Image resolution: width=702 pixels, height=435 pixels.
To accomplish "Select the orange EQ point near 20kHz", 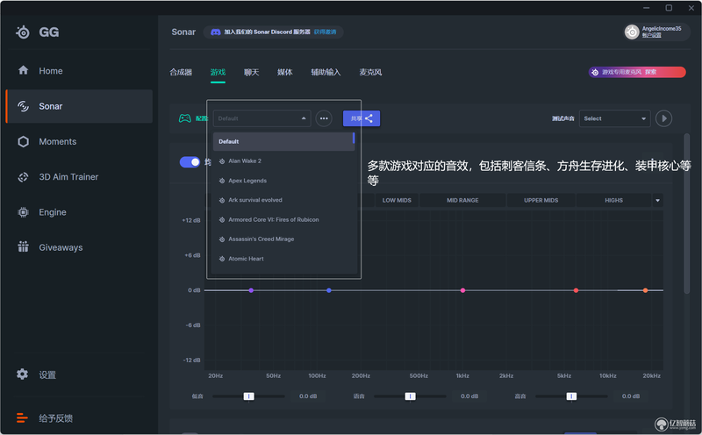I will tap(646, 290).
